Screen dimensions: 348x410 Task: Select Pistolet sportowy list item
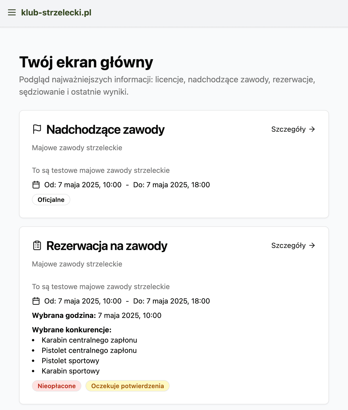coord(70,361)
